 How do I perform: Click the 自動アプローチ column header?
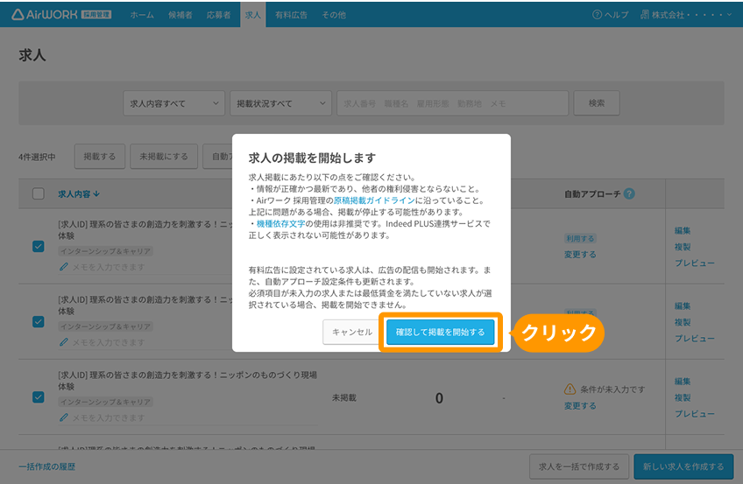(592, 194)
